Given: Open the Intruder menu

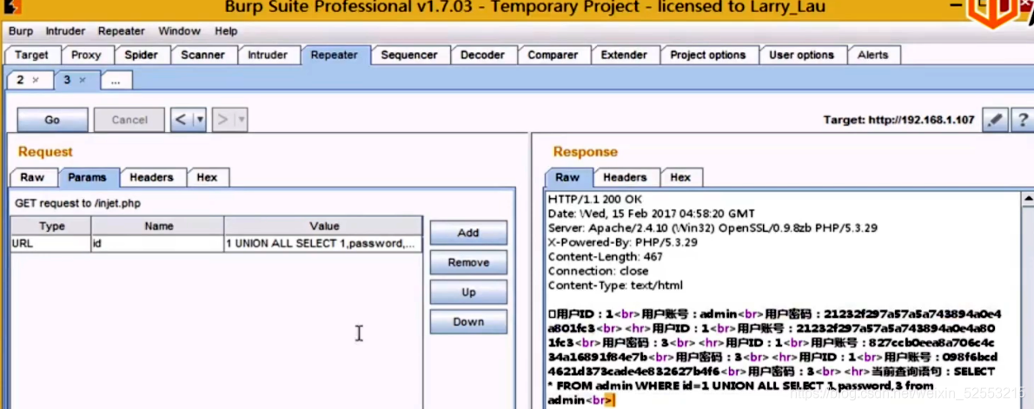Looking at the screenshot, I should (x=65, y=31).
